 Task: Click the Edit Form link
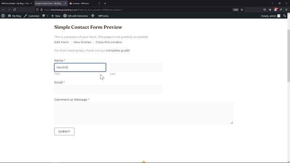point(62,42)
